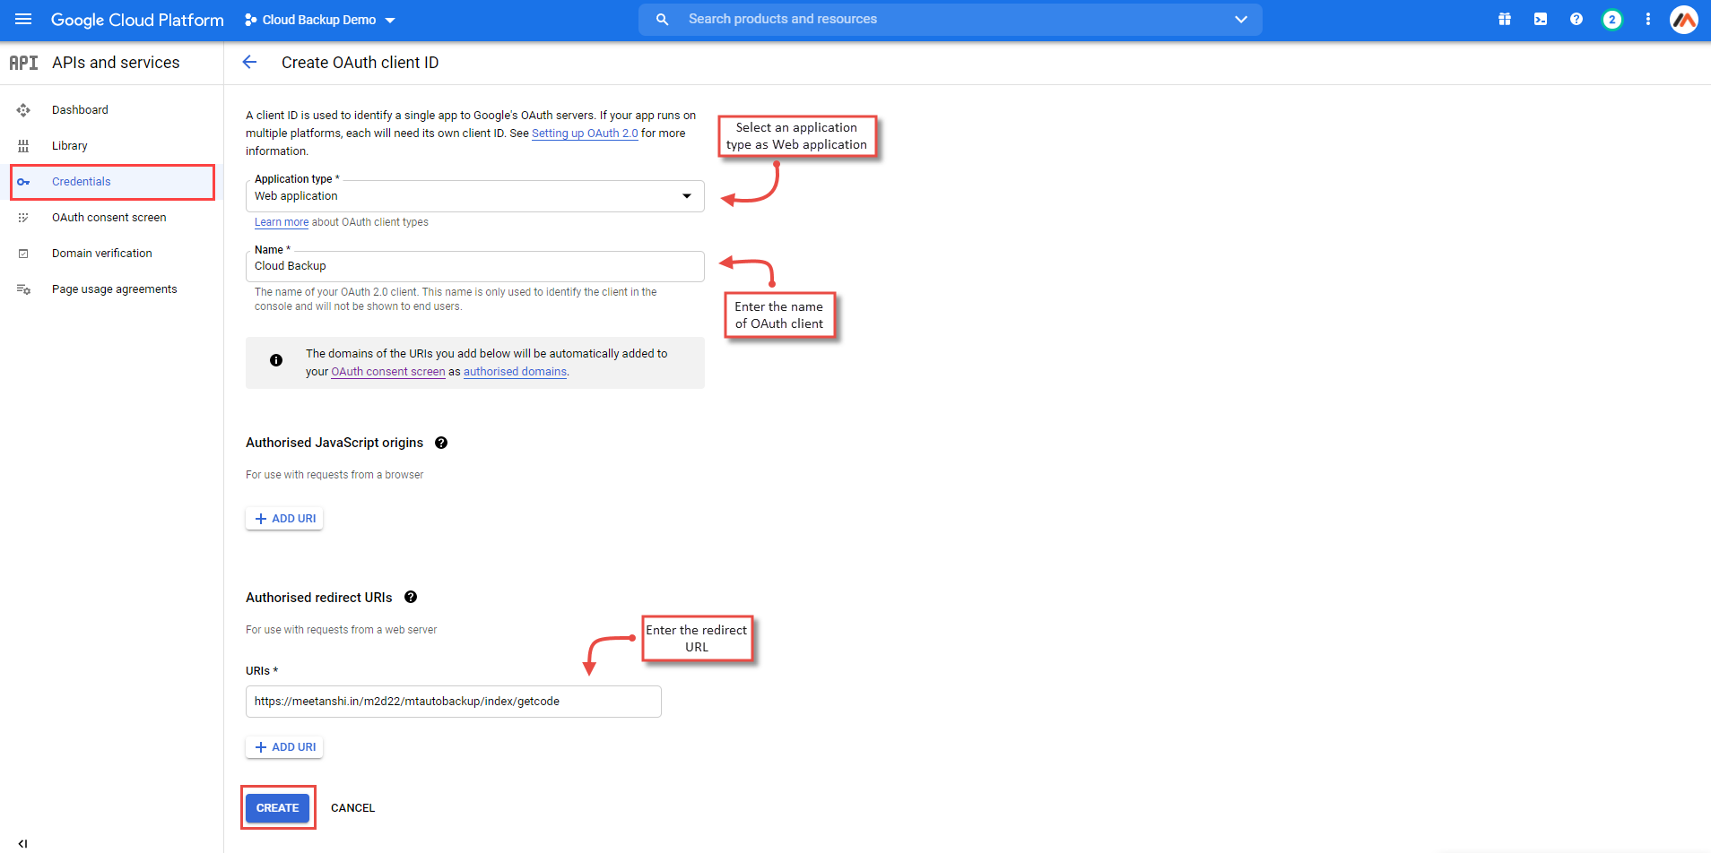1711x853 pixels.
Task: Open Page usage agreements sidebar item
Action: pyautogui.click(x=115, y=289)
